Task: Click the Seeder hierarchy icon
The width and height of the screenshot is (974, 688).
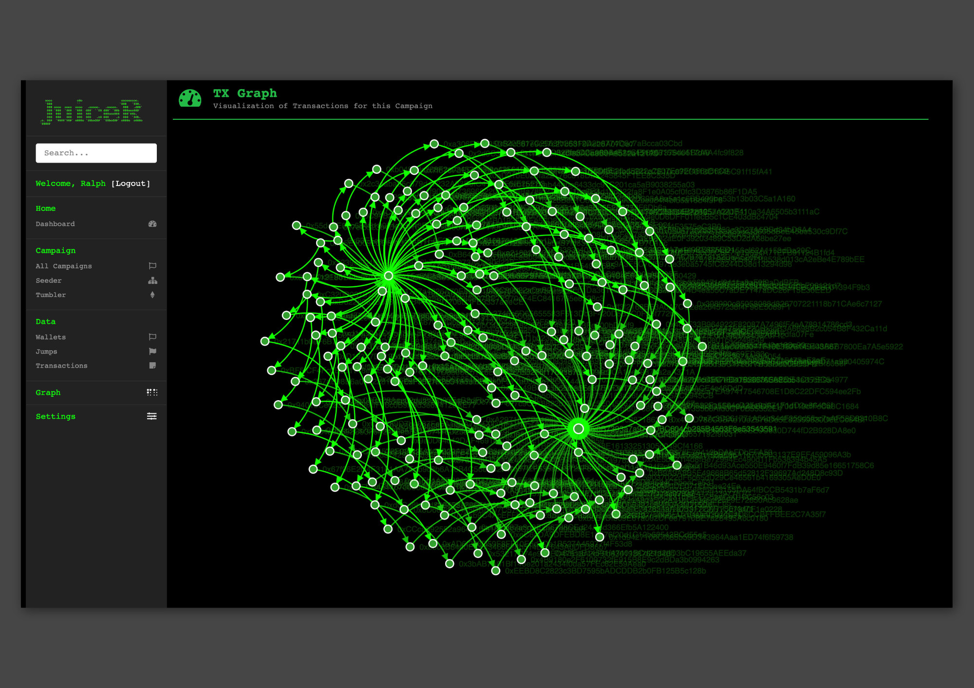Action: 152,280
